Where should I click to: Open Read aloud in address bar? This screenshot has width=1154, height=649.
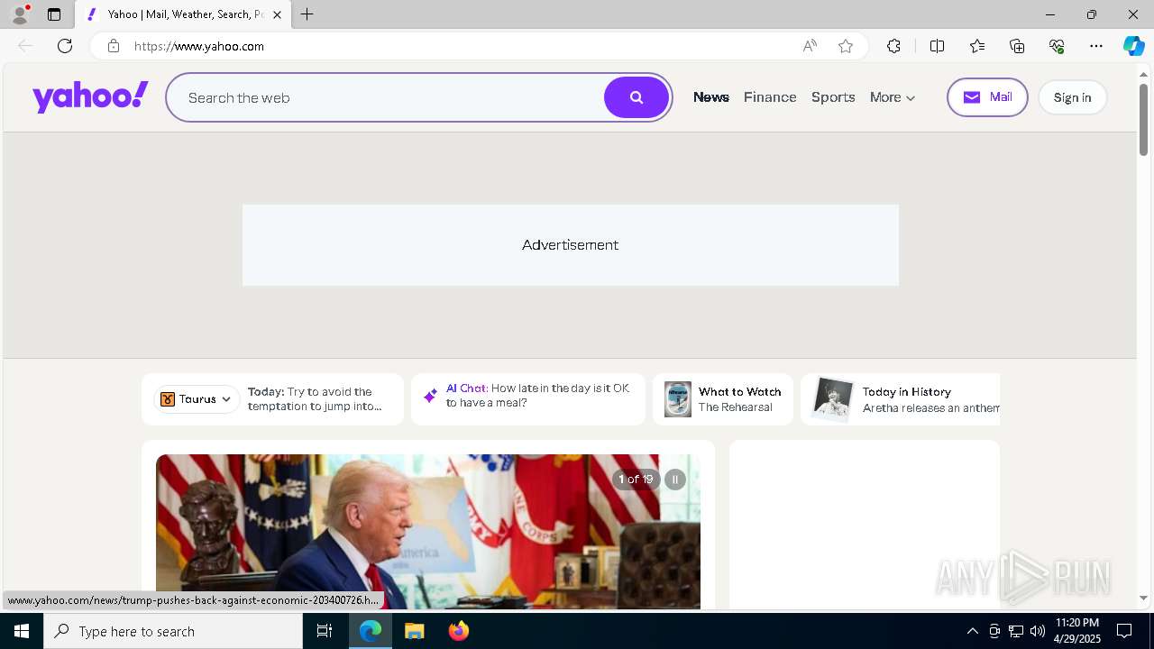pyautogui.click(x=810, y=46)
